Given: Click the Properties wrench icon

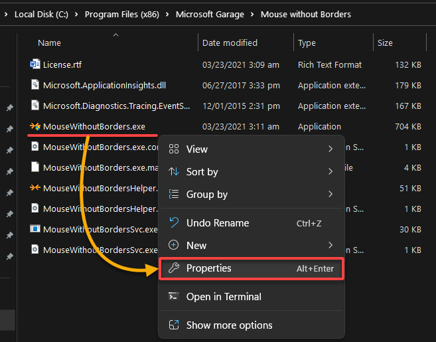Looking at the screenshot, I should pyautogui.click(x=174, y=268).
